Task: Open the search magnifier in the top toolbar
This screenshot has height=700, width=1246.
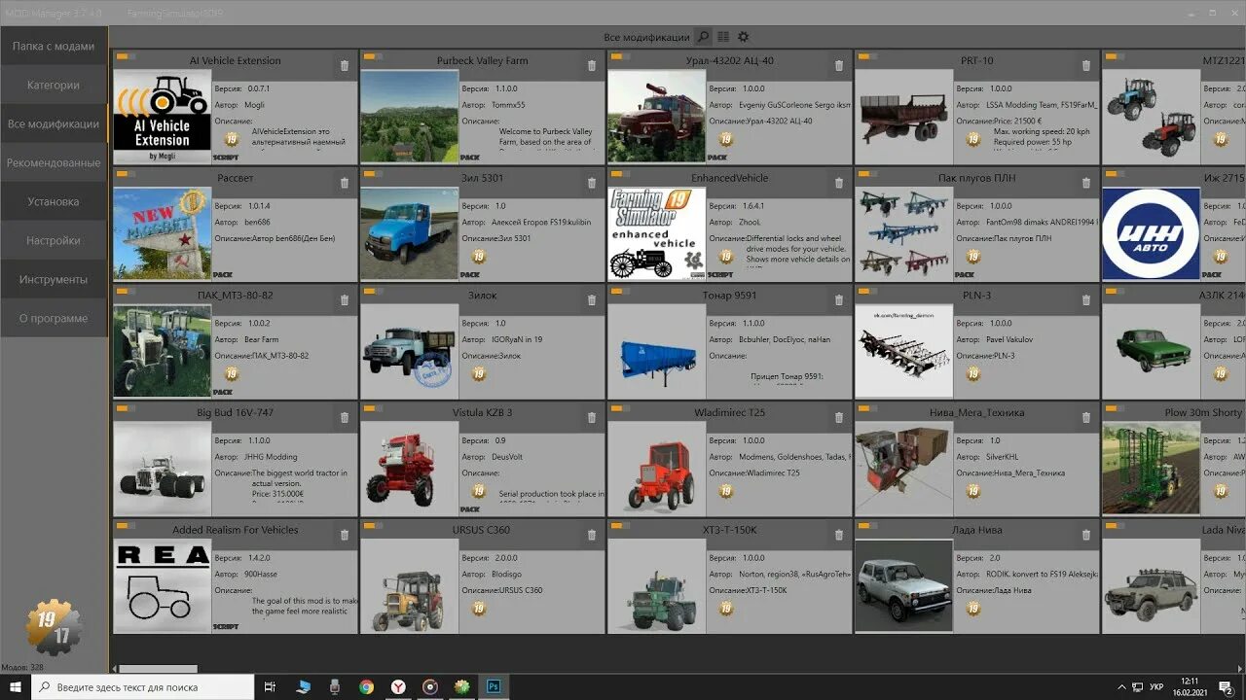Action: (703, 37)
